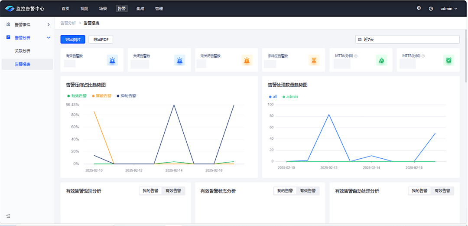The height and width of the screenshot is (226, 468).
Task: Click the green MTTA stopwatch icon
Action: tap(381, 60)
